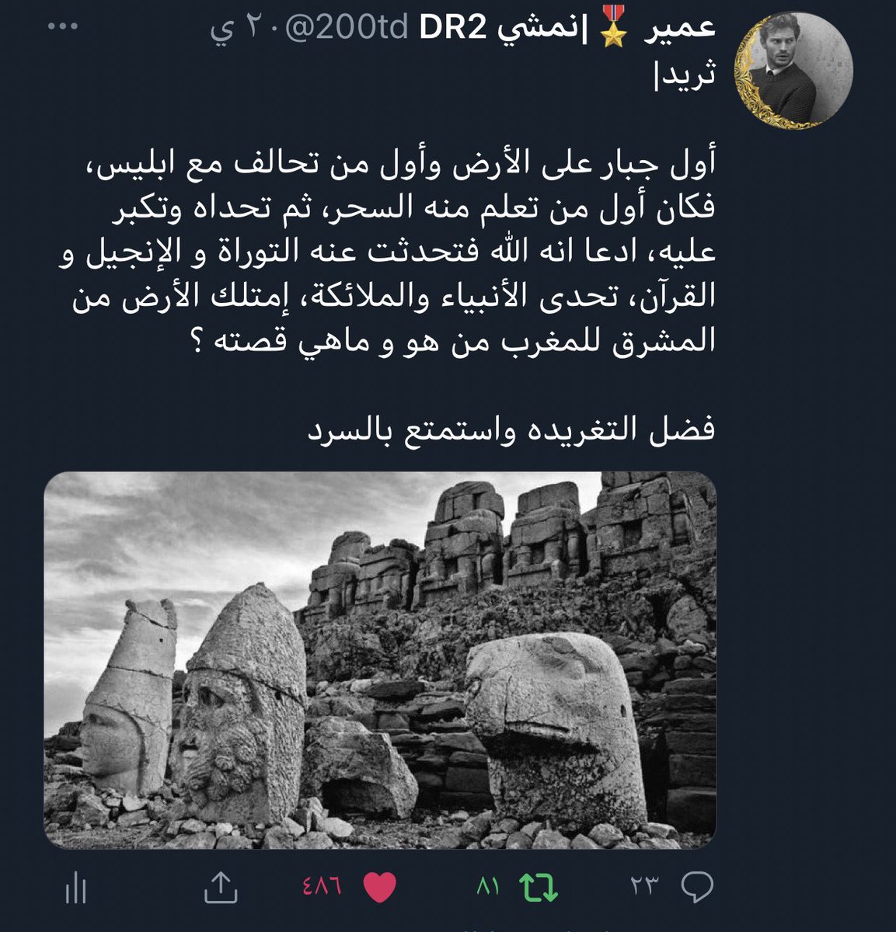Tap the ثريد label under the name
The width and height of the screenshot is (896, 932).
click(x=685, y=75)
